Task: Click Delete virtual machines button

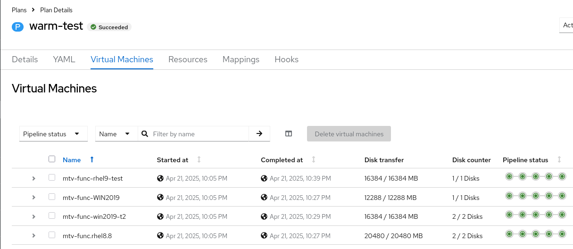Action: (349, 134)
